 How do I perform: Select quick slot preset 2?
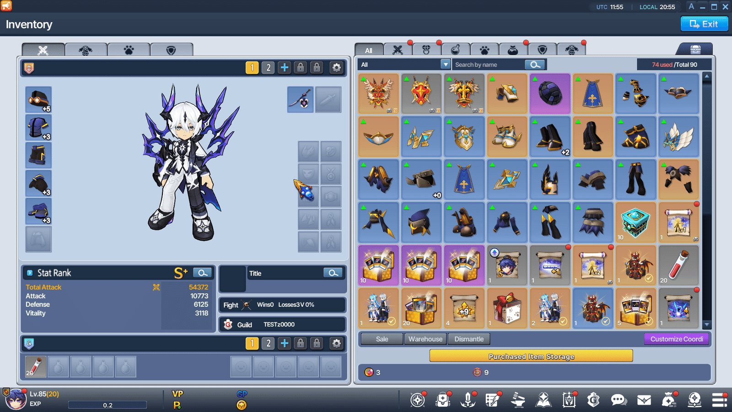(269, 343)
